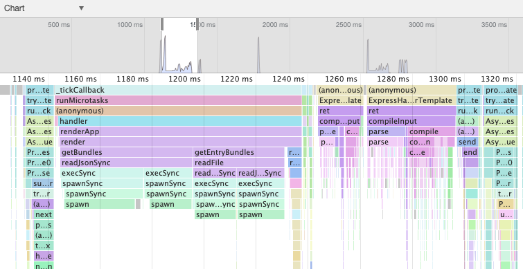Screen dimensions: 523x269
Task: Select the end bar below send
Action: 470,152
